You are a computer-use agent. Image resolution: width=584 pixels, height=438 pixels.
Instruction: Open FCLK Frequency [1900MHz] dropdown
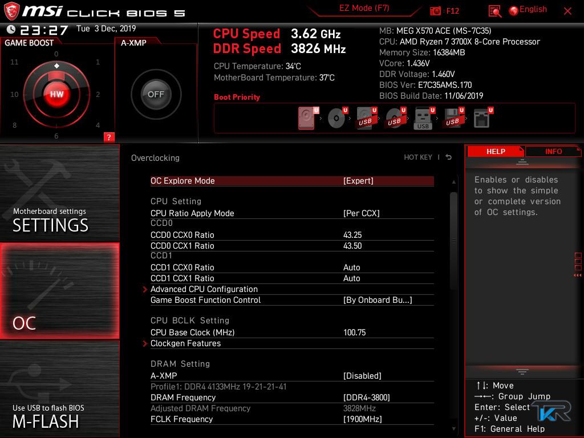tap(292, 419)
